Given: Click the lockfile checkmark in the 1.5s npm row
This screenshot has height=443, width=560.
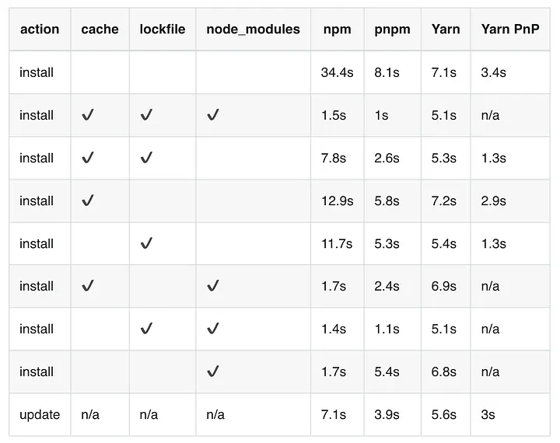Looking at the screenshot, I should click(146, 115).
